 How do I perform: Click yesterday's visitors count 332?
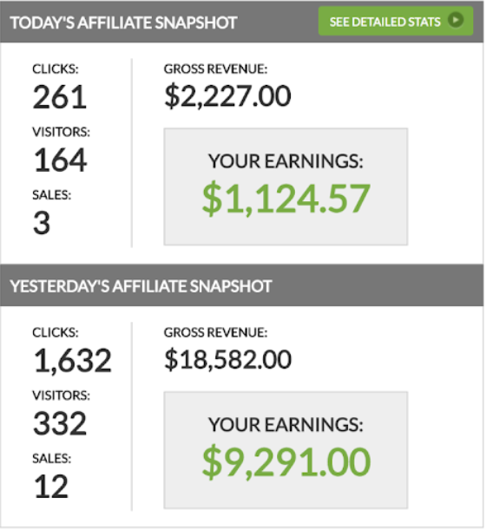click(60, 423)
